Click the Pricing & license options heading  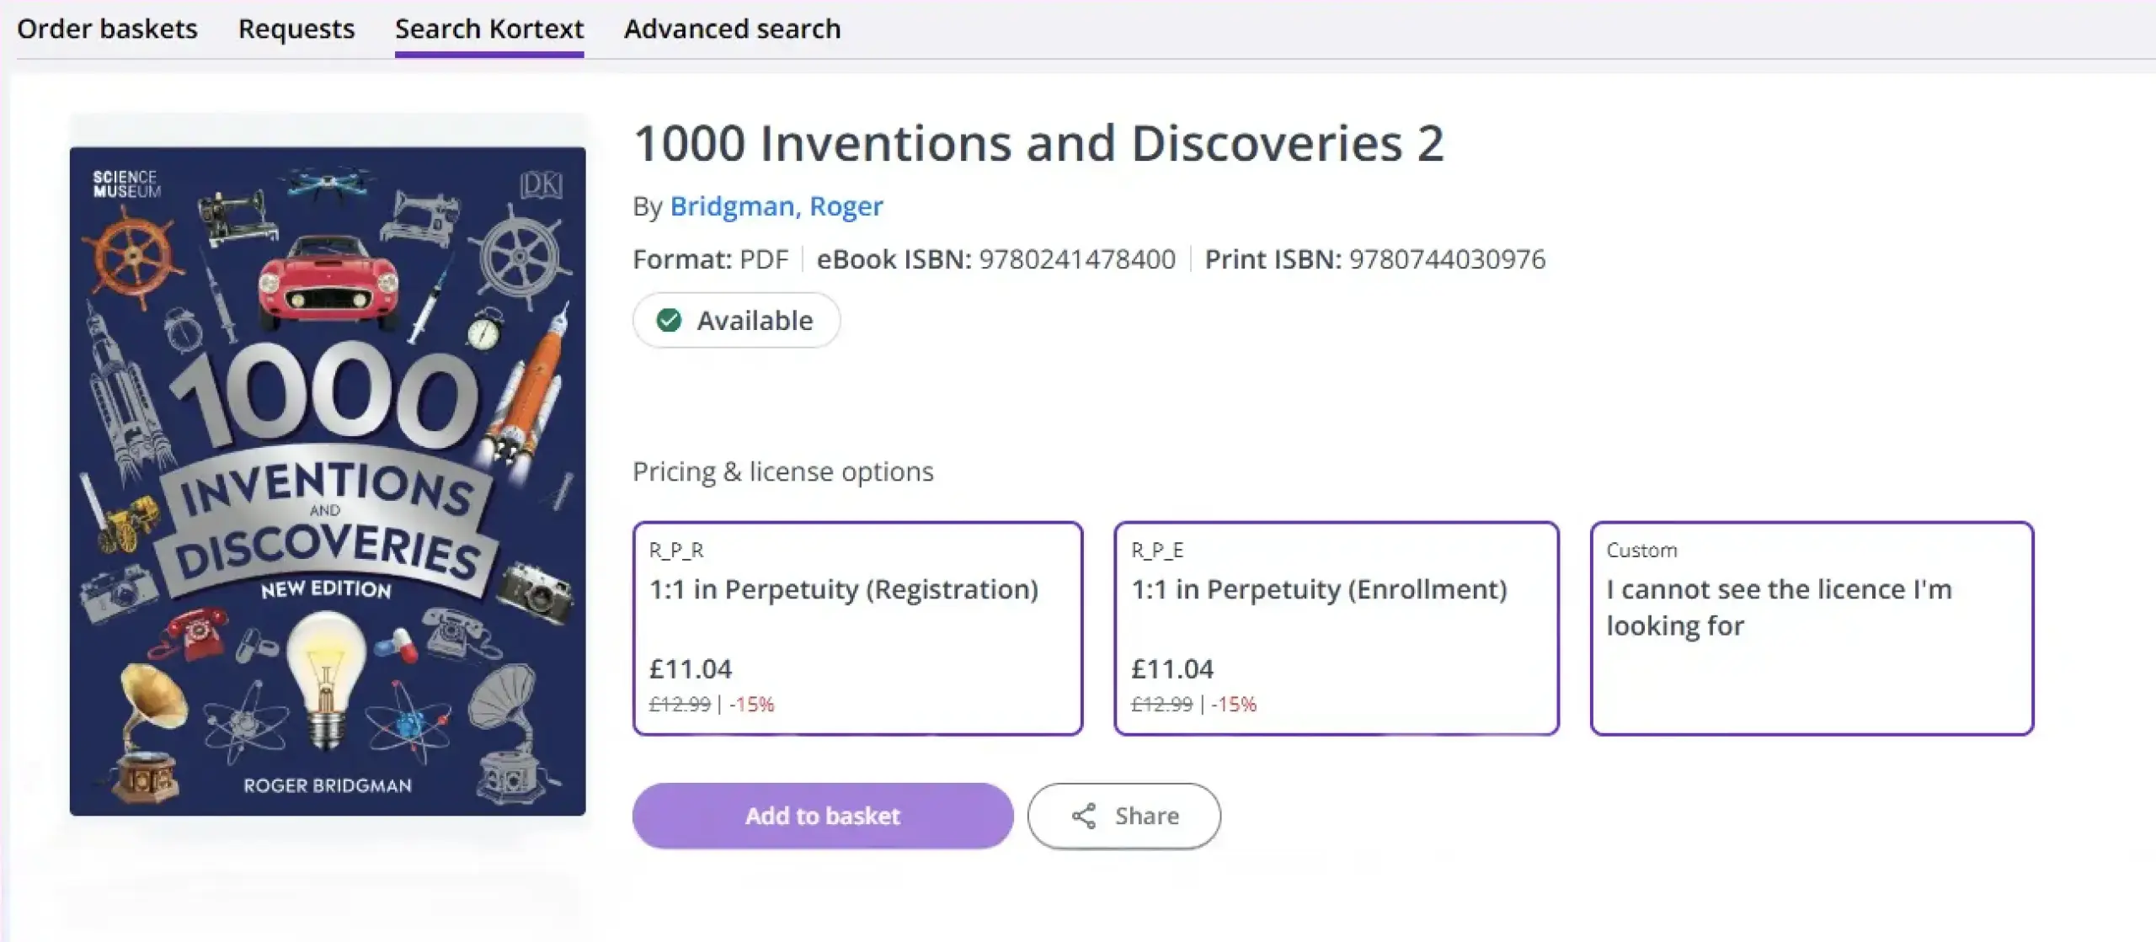[x=782, y=471]
